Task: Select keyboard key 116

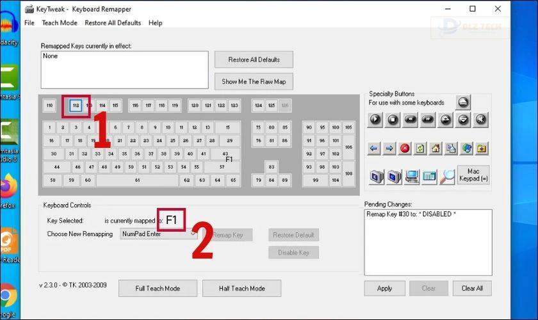Action: [x=135, y=106]
